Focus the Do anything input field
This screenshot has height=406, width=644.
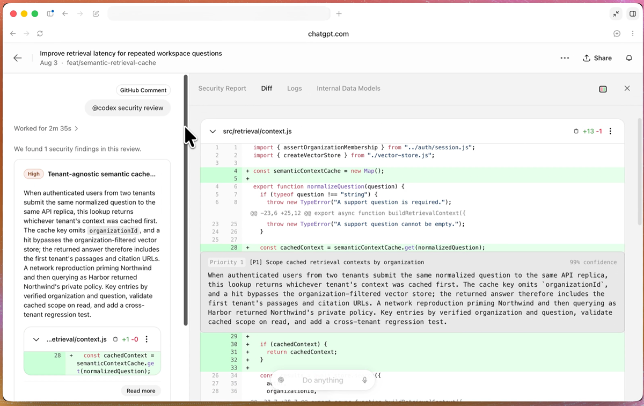coord(323,380)
